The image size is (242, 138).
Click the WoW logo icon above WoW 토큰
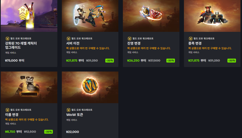(68, 110)
